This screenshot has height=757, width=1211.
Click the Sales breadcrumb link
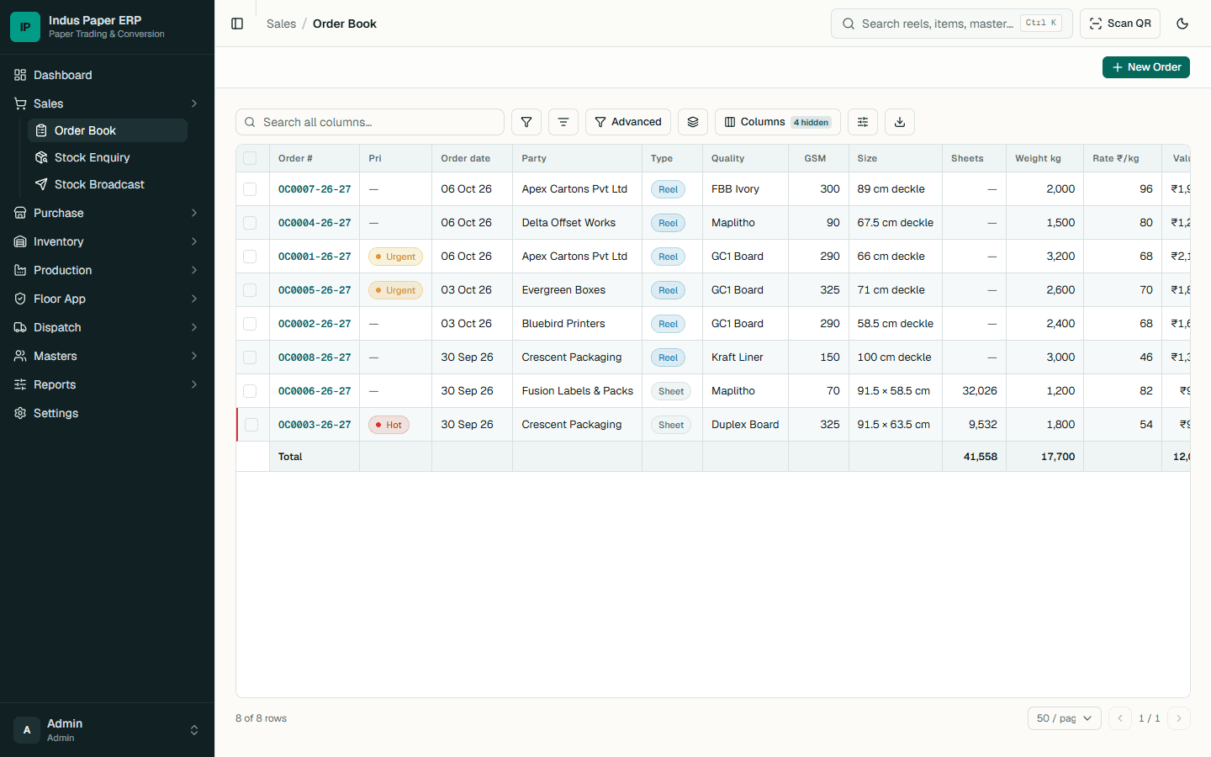click(x=281, y=24)
